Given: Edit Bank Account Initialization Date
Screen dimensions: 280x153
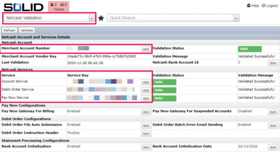Looking at the screenshot, I should 273,147.
